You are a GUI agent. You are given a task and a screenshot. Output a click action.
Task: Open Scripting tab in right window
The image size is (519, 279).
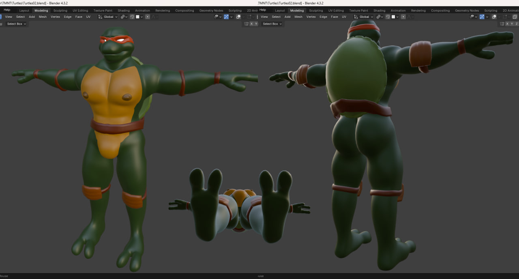click(491, 11)
